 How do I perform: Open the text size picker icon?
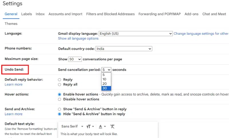point(90,126)
